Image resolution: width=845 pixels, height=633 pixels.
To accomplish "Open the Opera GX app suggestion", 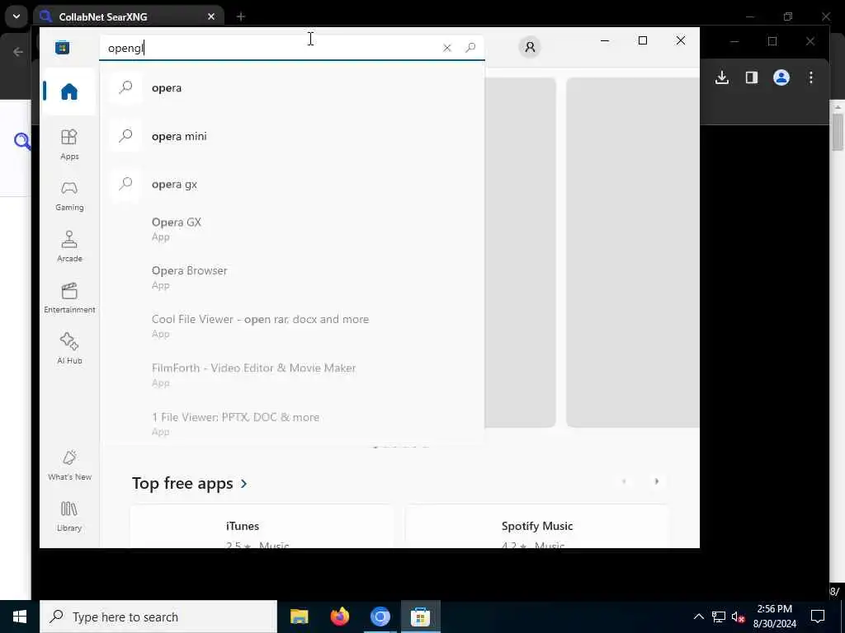I will 291,229.
